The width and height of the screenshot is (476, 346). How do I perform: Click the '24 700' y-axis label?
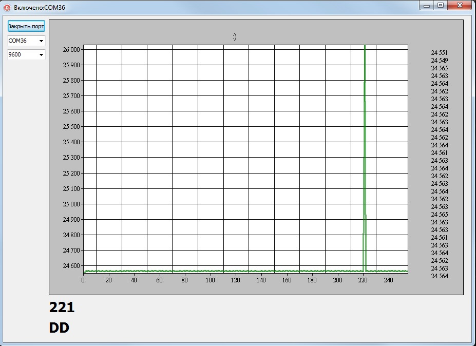(x=71, y=251)
